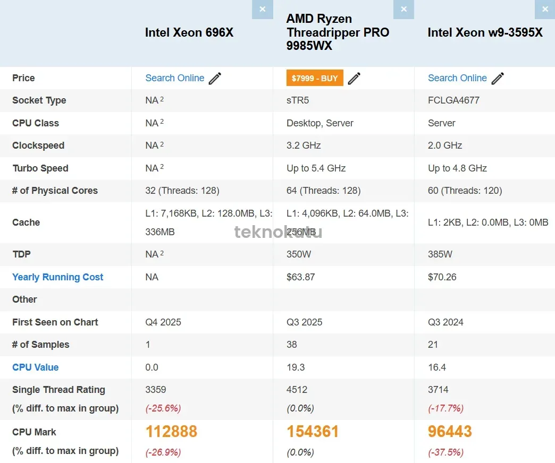The width and height of the screenshot is (555, 463).
Task: Select single thread rating 3714
Action: (438, 390)
